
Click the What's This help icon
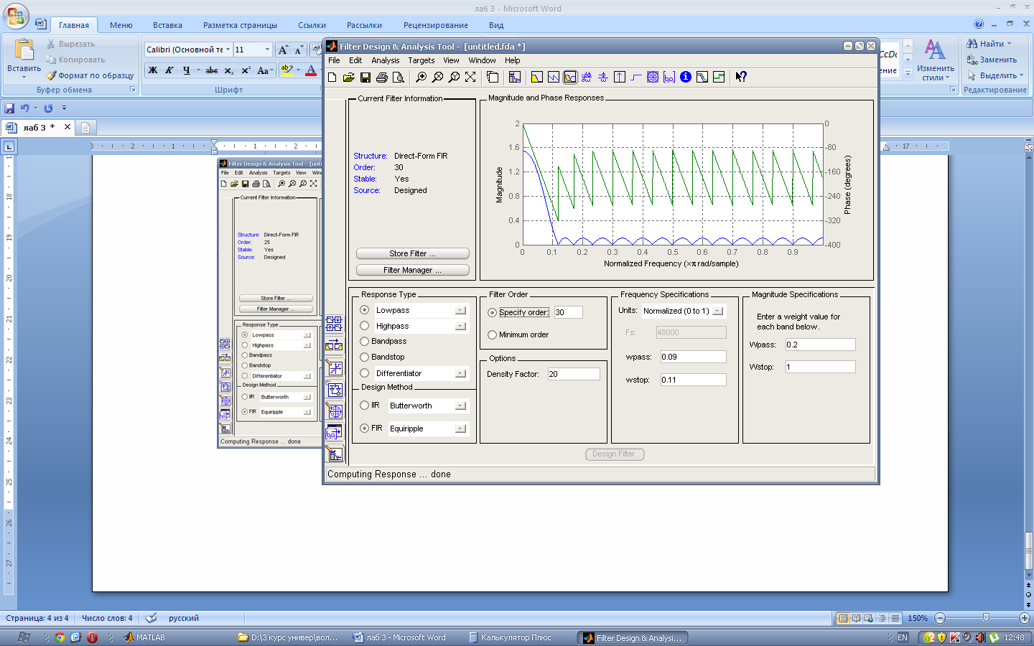pos(741,77)
